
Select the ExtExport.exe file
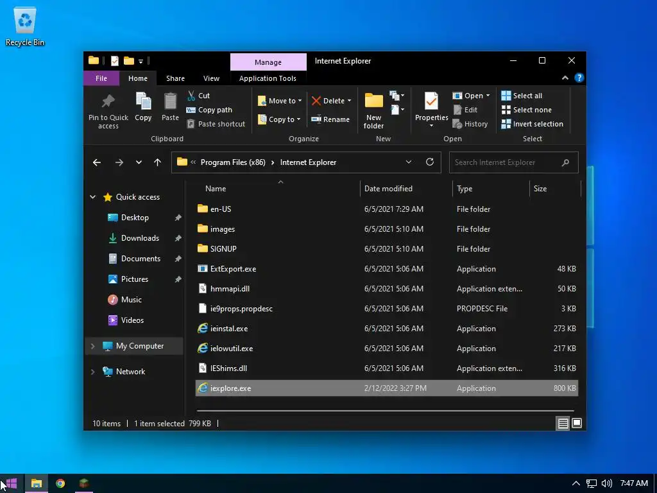387,269
